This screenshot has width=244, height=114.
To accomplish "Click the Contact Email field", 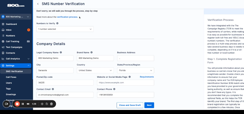I will pos(65,95).
